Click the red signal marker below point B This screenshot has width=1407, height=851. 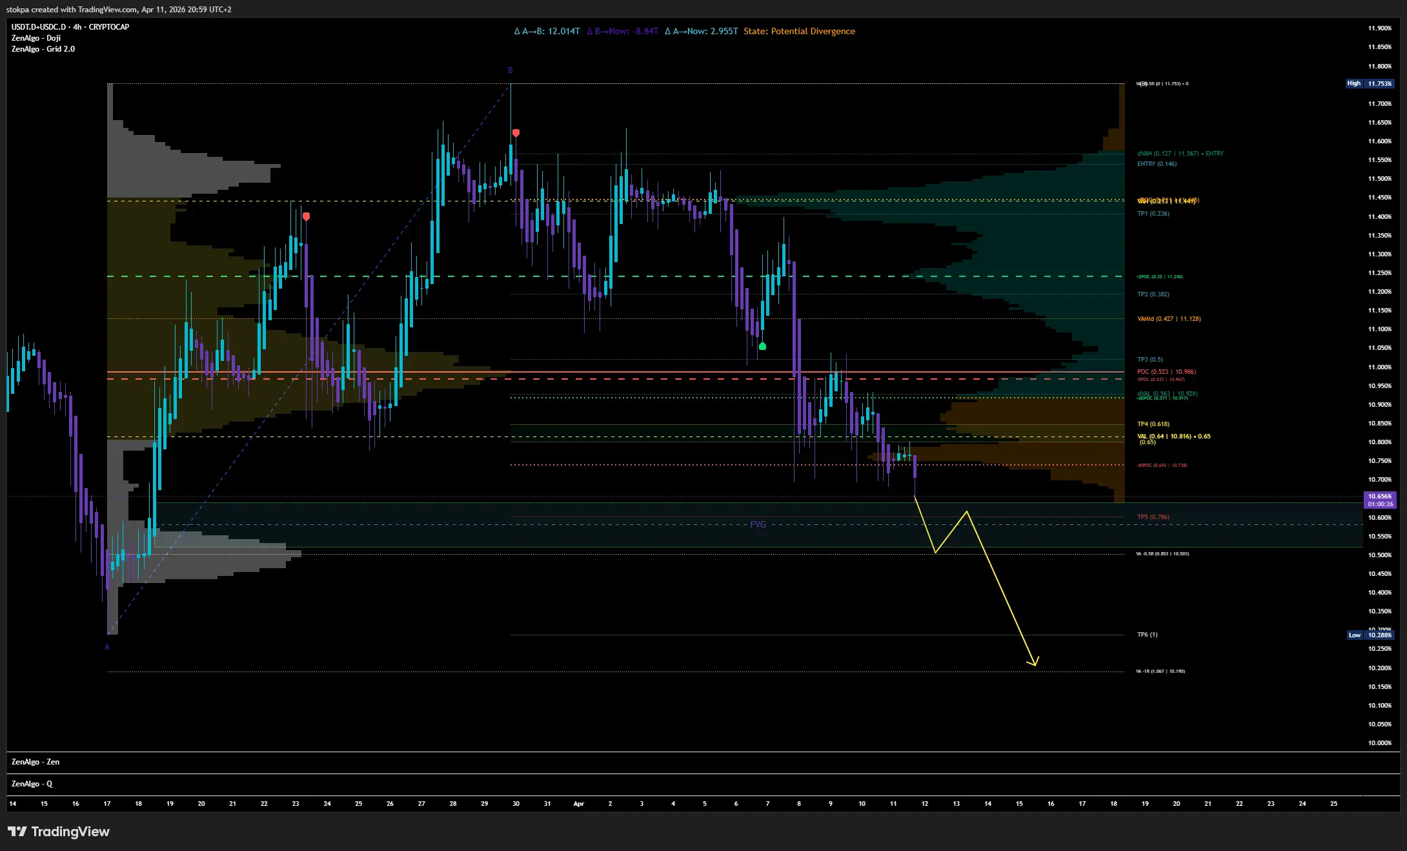pos(516,133)
